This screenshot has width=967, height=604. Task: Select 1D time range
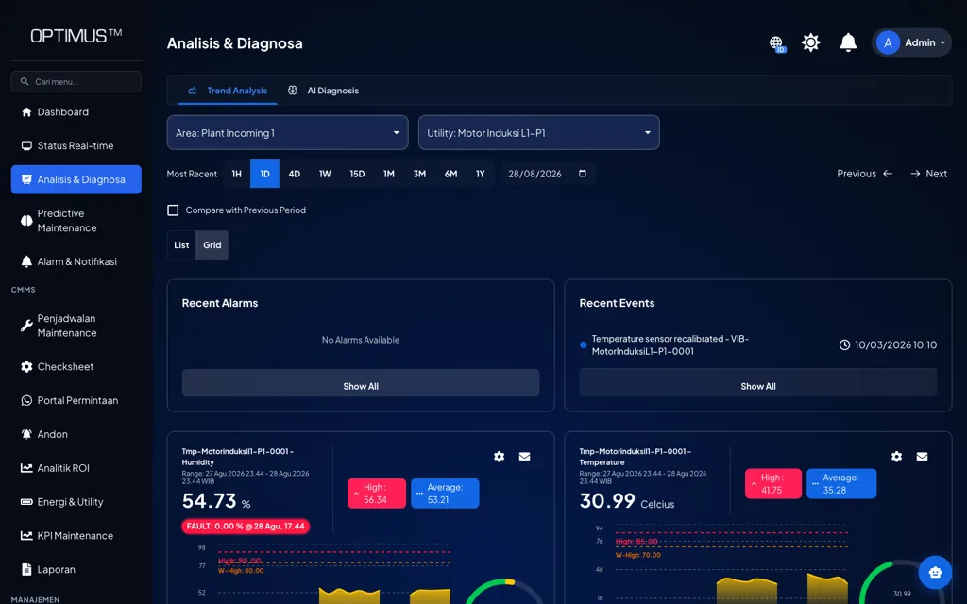pos(264,174)
